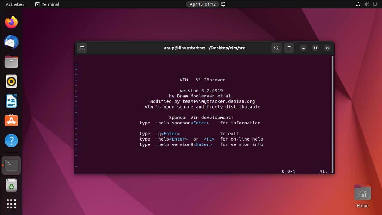Select the volume icon in system tray
This screenshot has width=382, height=215.
point(366,4)
